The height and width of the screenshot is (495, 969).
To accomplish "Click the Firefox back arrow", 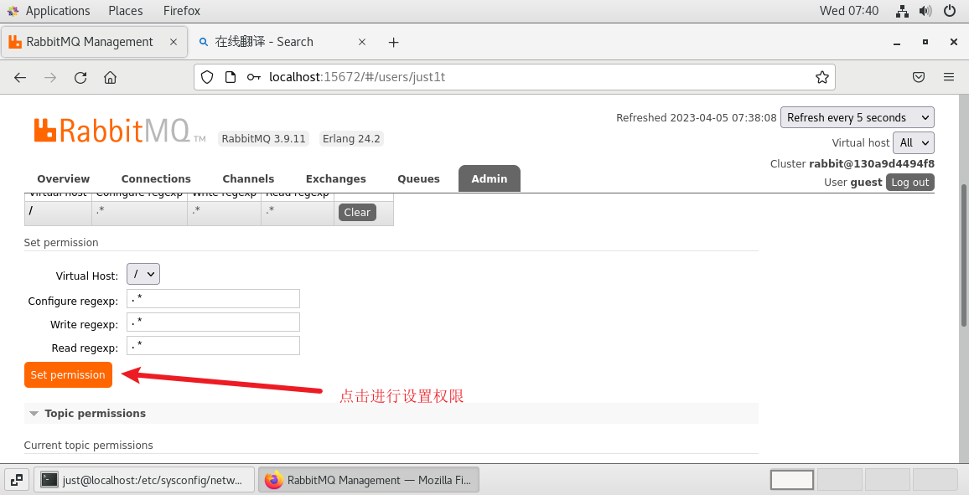I will point(20,77).
